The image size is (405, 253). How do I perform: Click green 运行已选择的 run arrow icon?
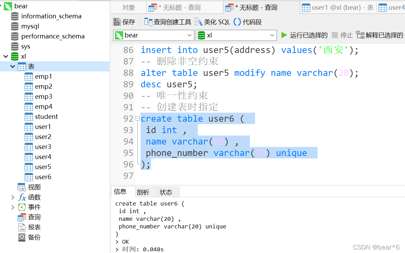click(x=284, y=35)
